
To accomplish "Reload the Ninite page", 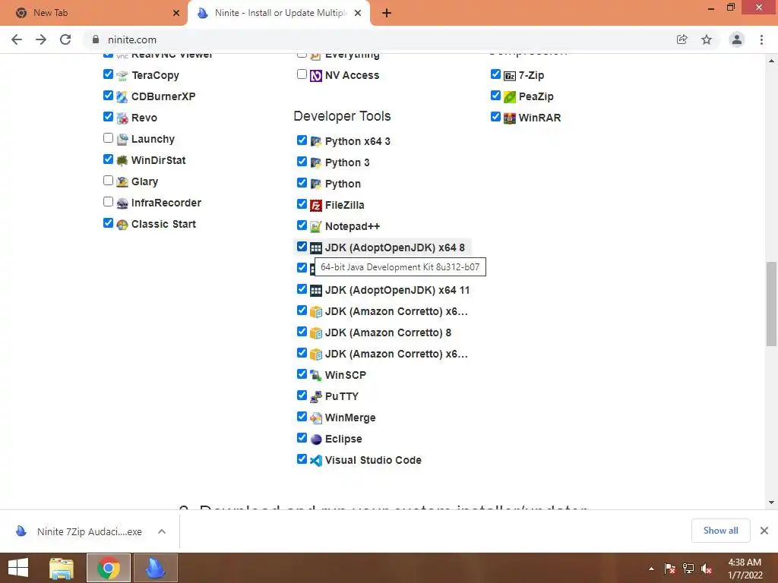I will click(x=65, y=39).
